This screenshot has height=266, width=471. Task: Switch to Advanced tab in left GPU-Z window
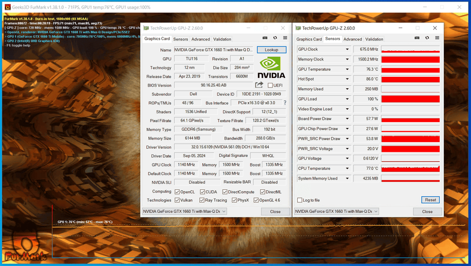click(201, 39)
